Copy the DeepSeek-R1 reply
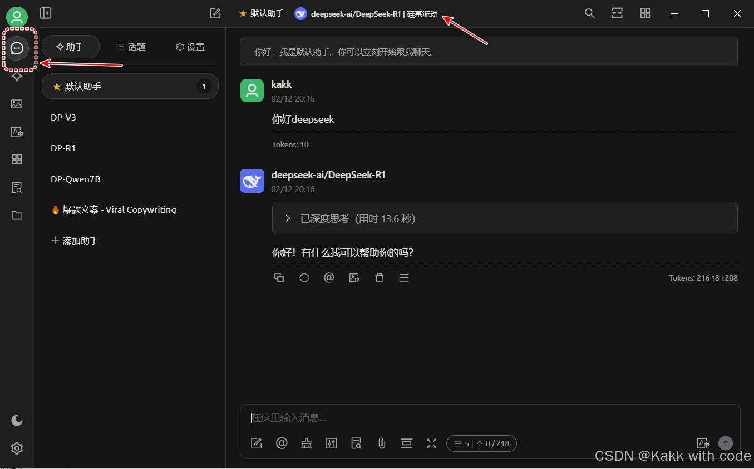The width and height of the screenshot is (754, 469). tap(279, 278)
